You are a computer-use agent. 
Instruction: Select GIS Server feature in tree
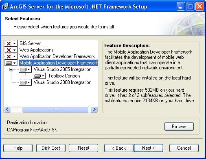[x=30, y=43]
